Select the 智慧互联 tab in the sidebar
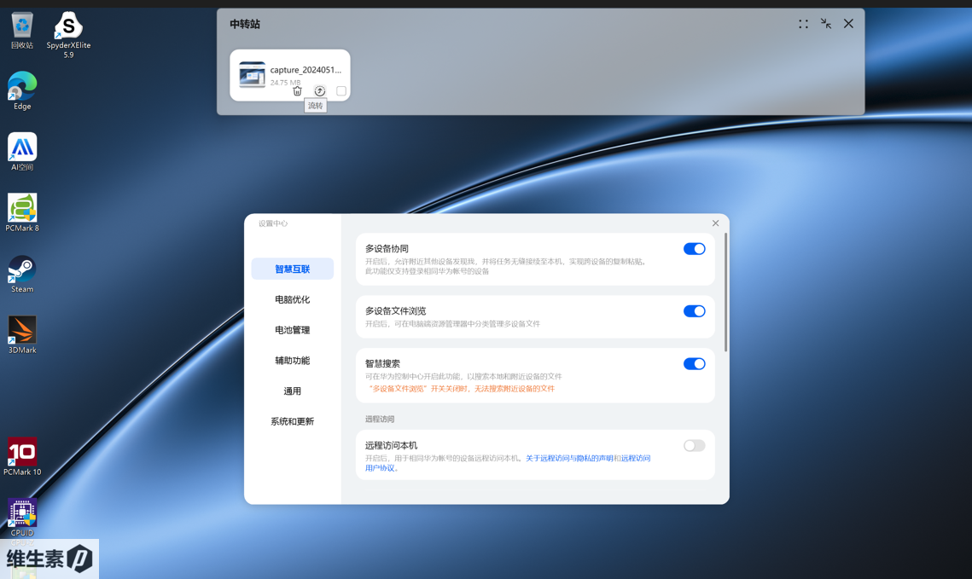 point(292,269)
